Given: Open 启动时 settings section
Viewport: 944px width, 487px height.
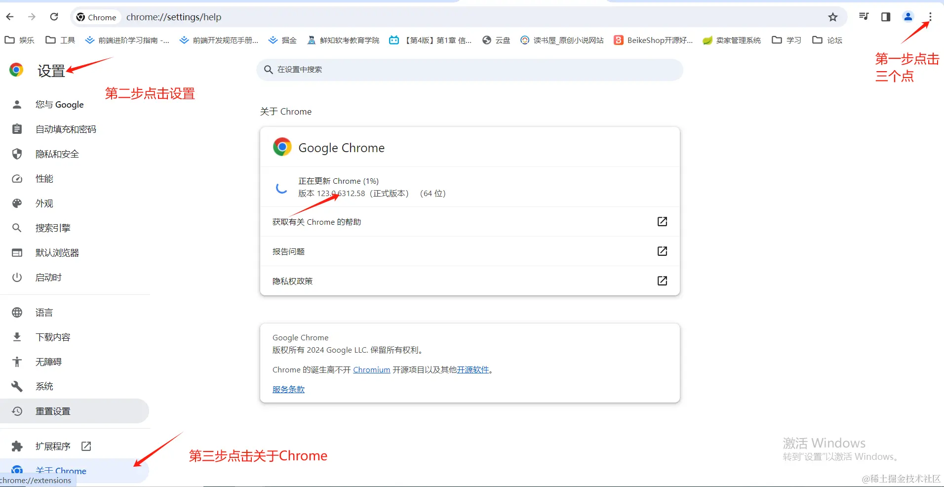Looking at the screenshot, I should [74, 277].
